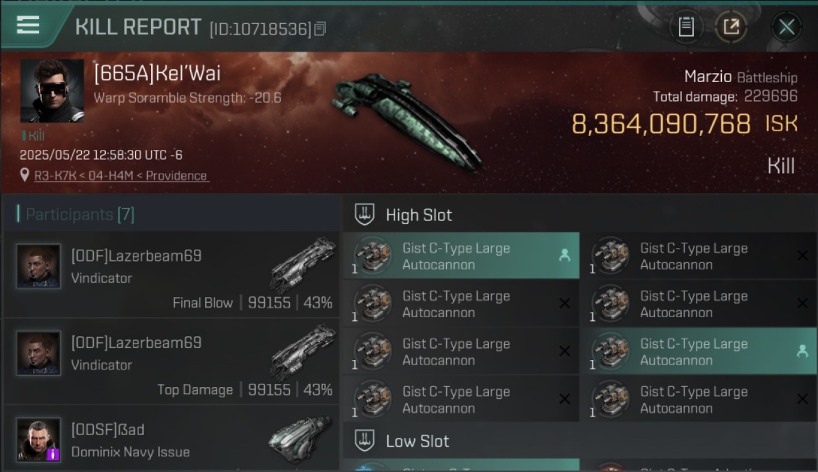Click the share kill report icon
Image resolution: width=818 pixels, height=472 pixels.
(731, 27)
